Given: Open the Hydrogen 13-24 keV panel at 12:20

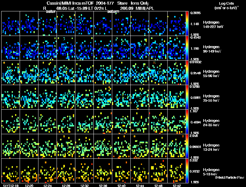Looking at the screenshot, I should point(29,146).
